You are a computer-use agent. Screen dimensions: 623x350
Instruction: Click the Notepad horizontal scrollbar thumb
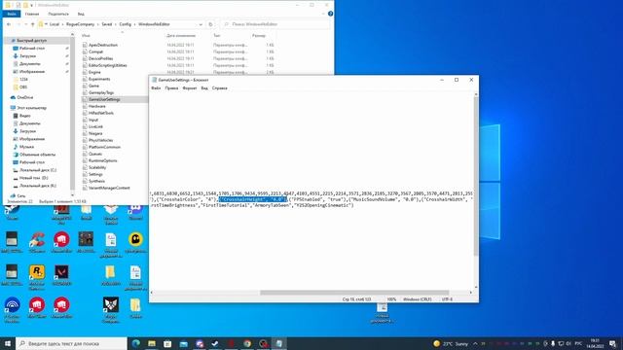click(x=354, y=293)
